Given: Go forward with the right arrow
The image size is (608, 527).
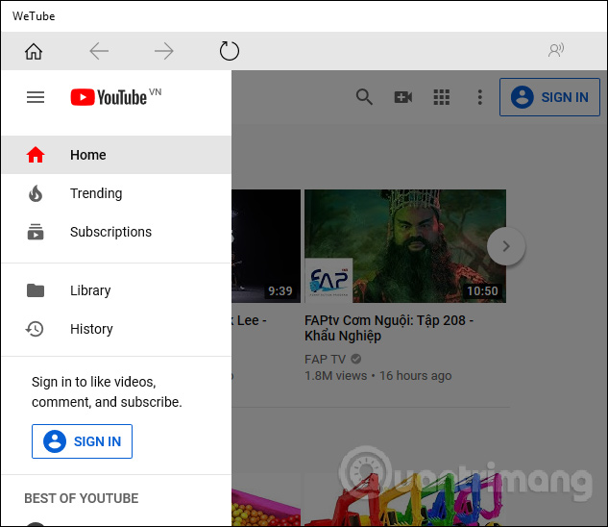Looking at the screenshot, I should (x=164, y=51).
